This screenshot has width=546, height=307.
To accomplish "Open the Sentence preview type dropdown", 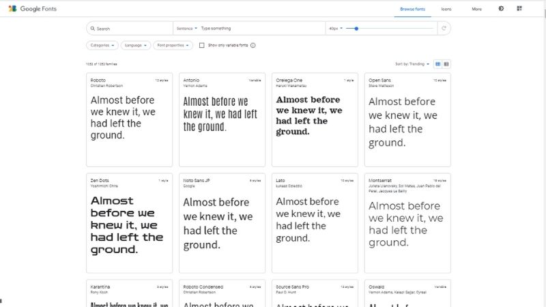I will (186, 29).
